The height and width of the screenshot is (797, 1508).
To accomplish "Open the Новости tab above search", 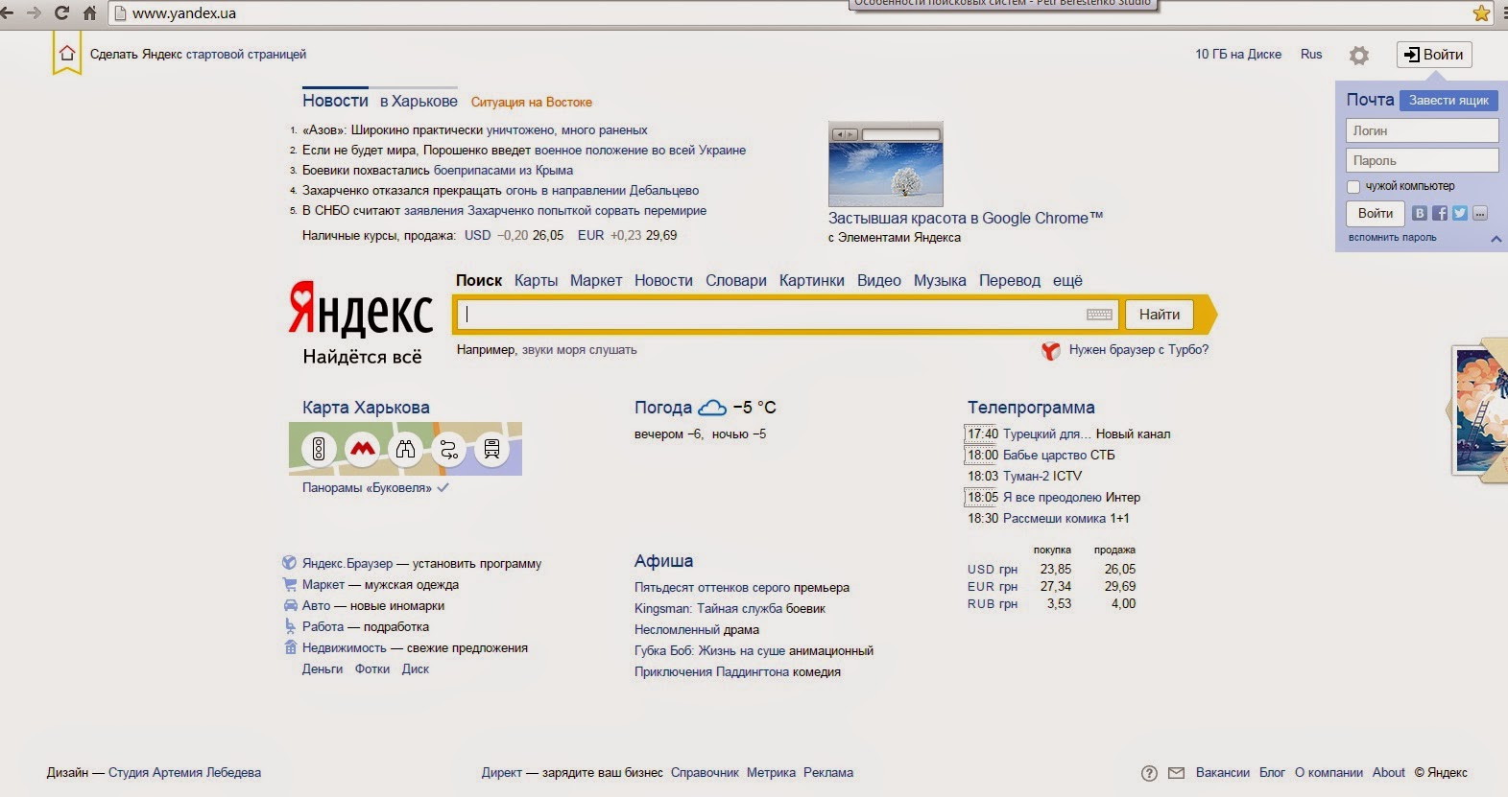I will (x=663, y=280).
